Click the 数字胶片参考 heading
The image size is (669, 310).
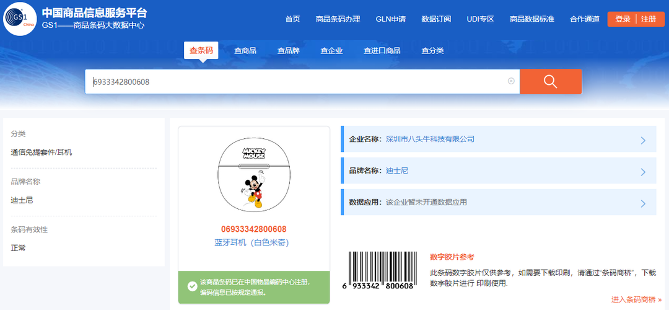[x=452, y=257]
